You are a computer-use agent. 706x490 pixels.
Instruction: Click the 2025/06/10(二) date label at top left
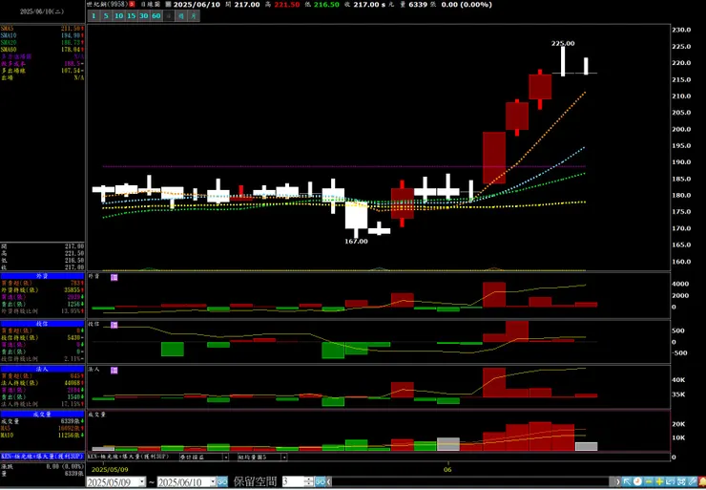[42, 11]
